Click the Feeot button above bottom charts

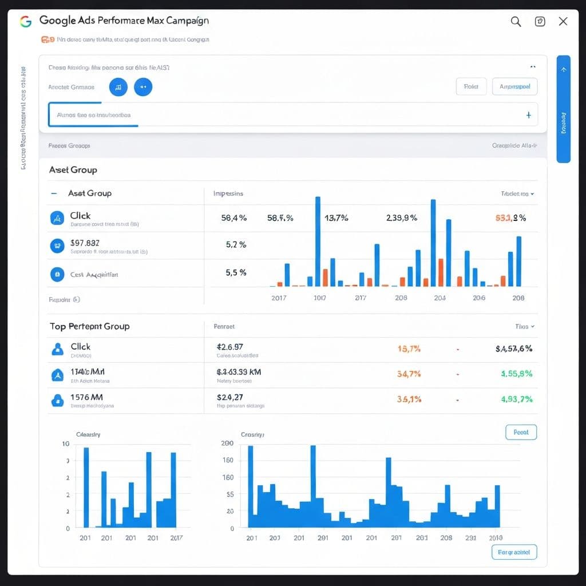coord(521,432)
